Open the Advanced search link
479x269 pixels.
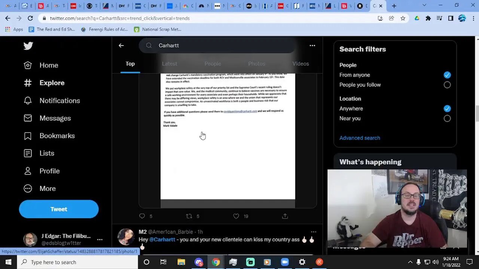click(x=360, y=138)
